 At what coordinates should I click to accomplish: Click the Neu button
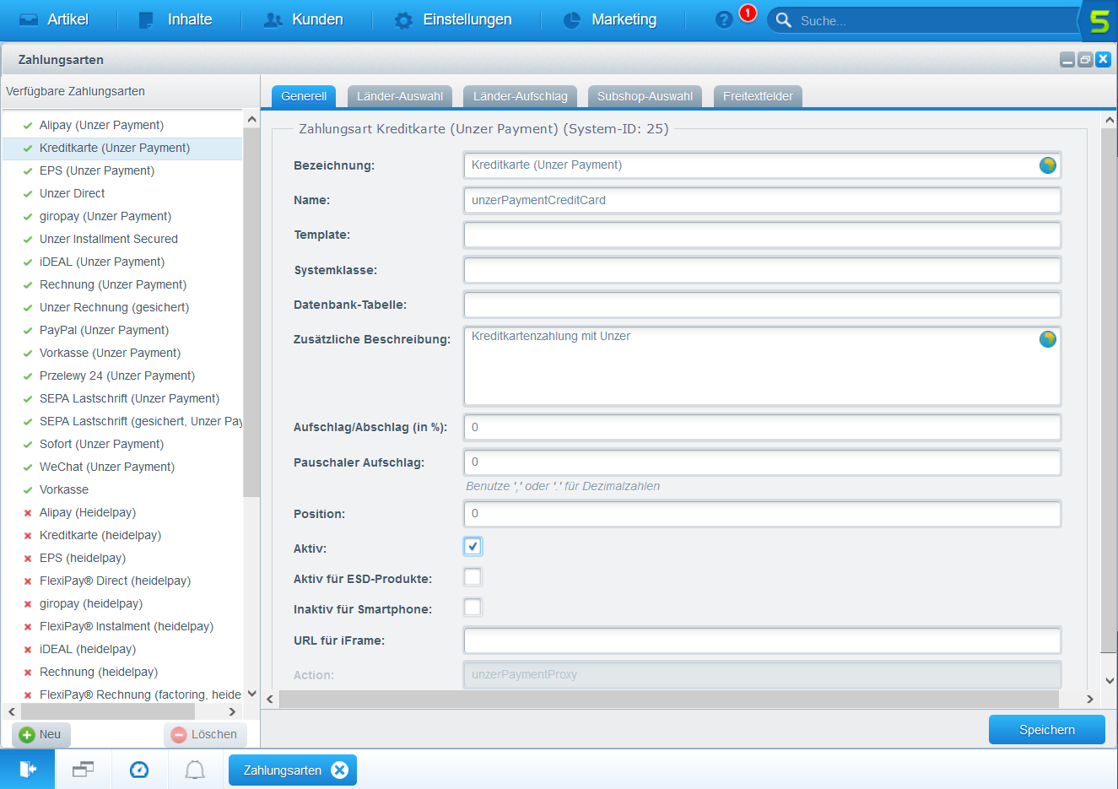pyautogui.click(x=41, y=735)
